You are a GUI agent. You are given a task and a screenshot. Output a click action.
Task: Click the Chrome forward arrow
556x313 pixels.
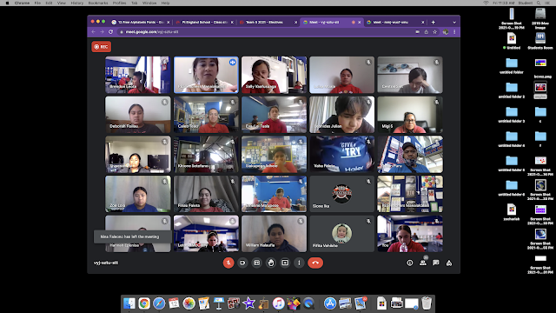pos(103,31)
